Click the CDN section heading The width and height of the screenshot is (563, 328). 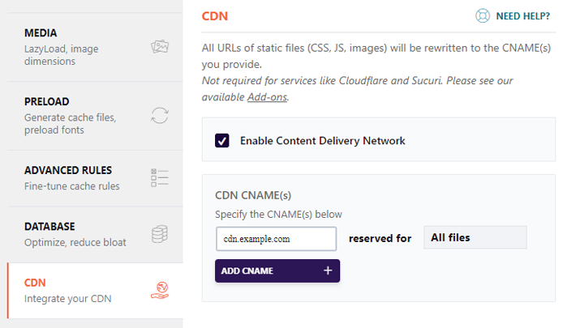click(x=215, y=16)
